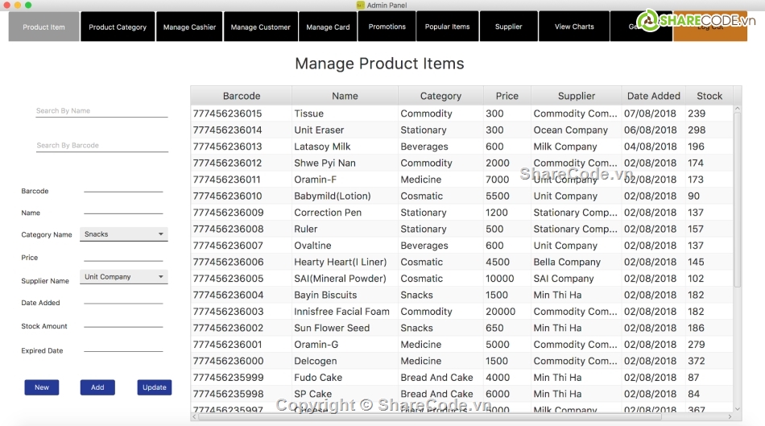Image resolution: width=765 pixels, height=426 pixels.
Task: Go to the Manage Customer tab
Action: point(260,27)
